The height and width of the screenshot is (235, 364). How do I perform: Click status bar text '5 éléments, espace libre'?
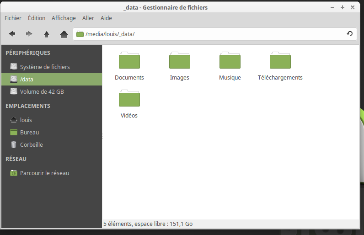click(148, 224)
